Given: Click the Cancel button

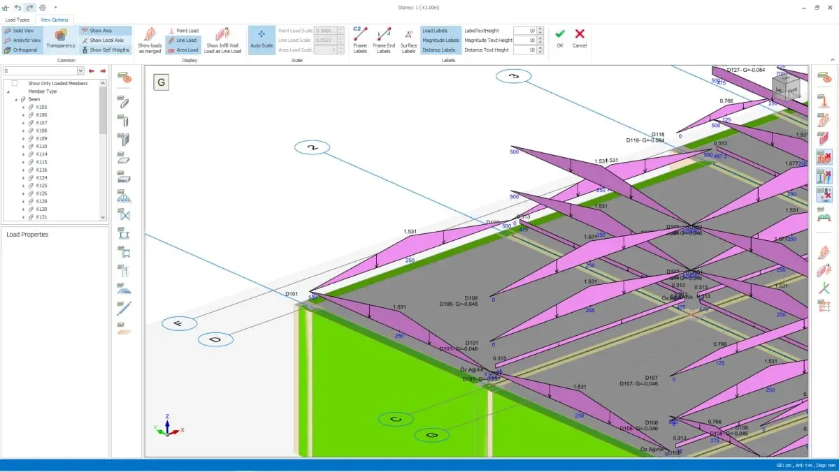Looking at the screenshot, I should (580, 38).
